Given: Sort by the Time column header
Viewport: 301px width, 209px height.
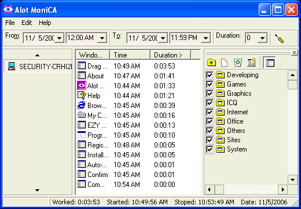Looking at the screenshot, I should [x=130, y=55].
